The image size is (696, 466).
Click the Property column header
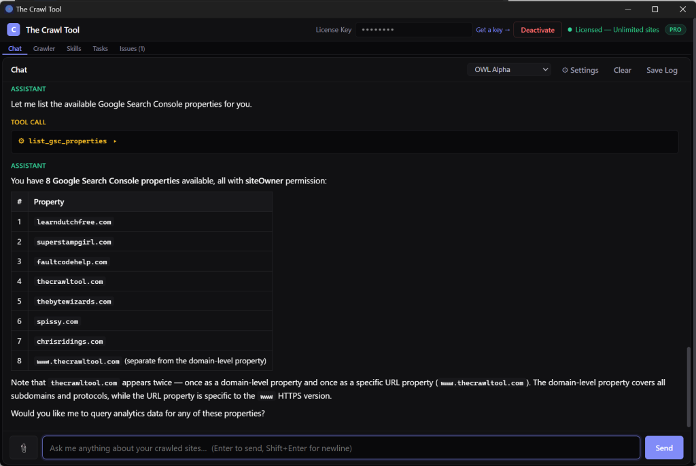49,202
